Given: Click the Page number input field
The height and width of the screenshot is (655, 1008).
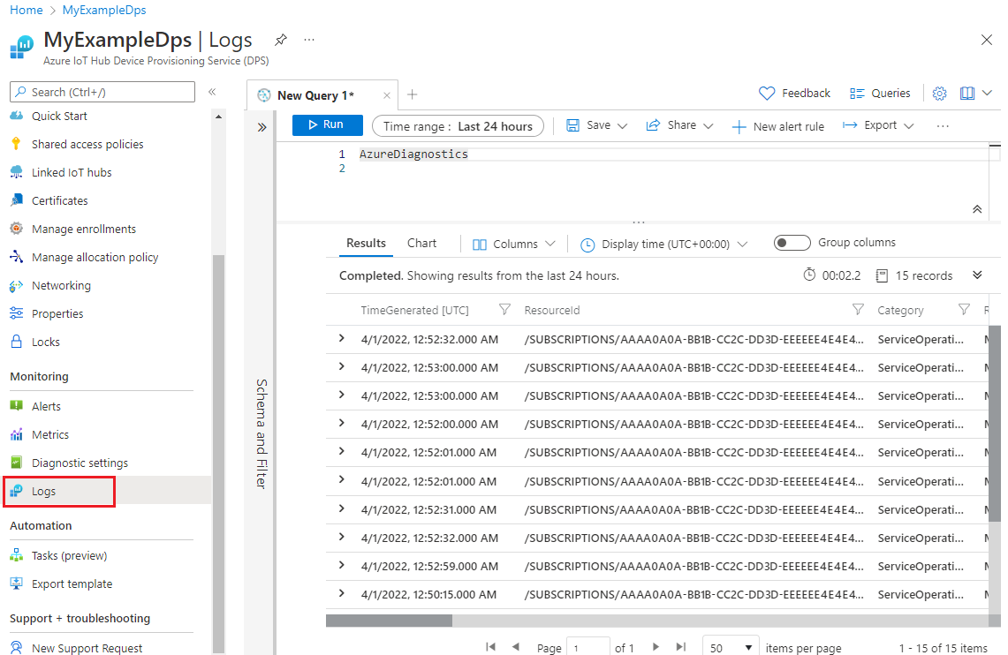Looking at the screenshot, I should [x=587, y=647].
